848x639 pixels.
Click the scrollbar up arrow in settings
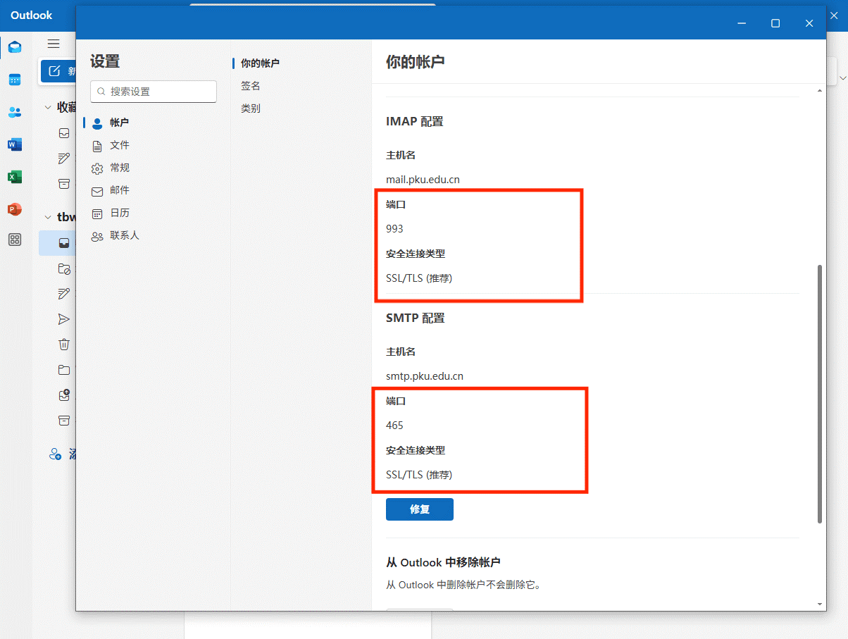(819, 92)
